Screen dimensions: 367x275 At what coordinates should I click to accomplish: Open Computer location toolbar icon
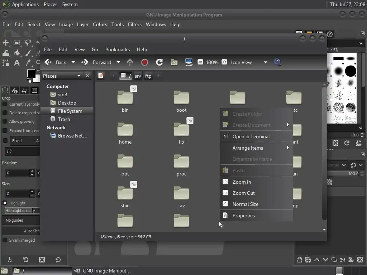[189, 62]
